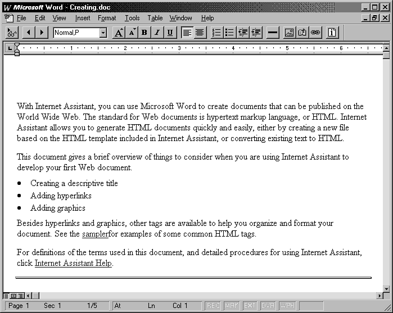Follow the Internet Assistant Help link
Viewport: 393px width, 313px height.
pos(73,263)
